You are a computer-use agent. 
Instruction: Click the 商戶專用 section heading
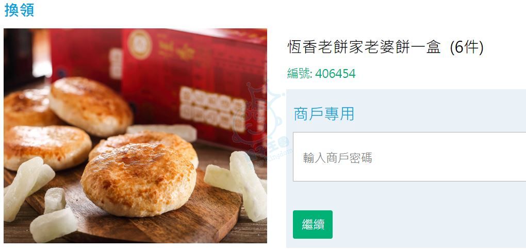click(324, 113)
